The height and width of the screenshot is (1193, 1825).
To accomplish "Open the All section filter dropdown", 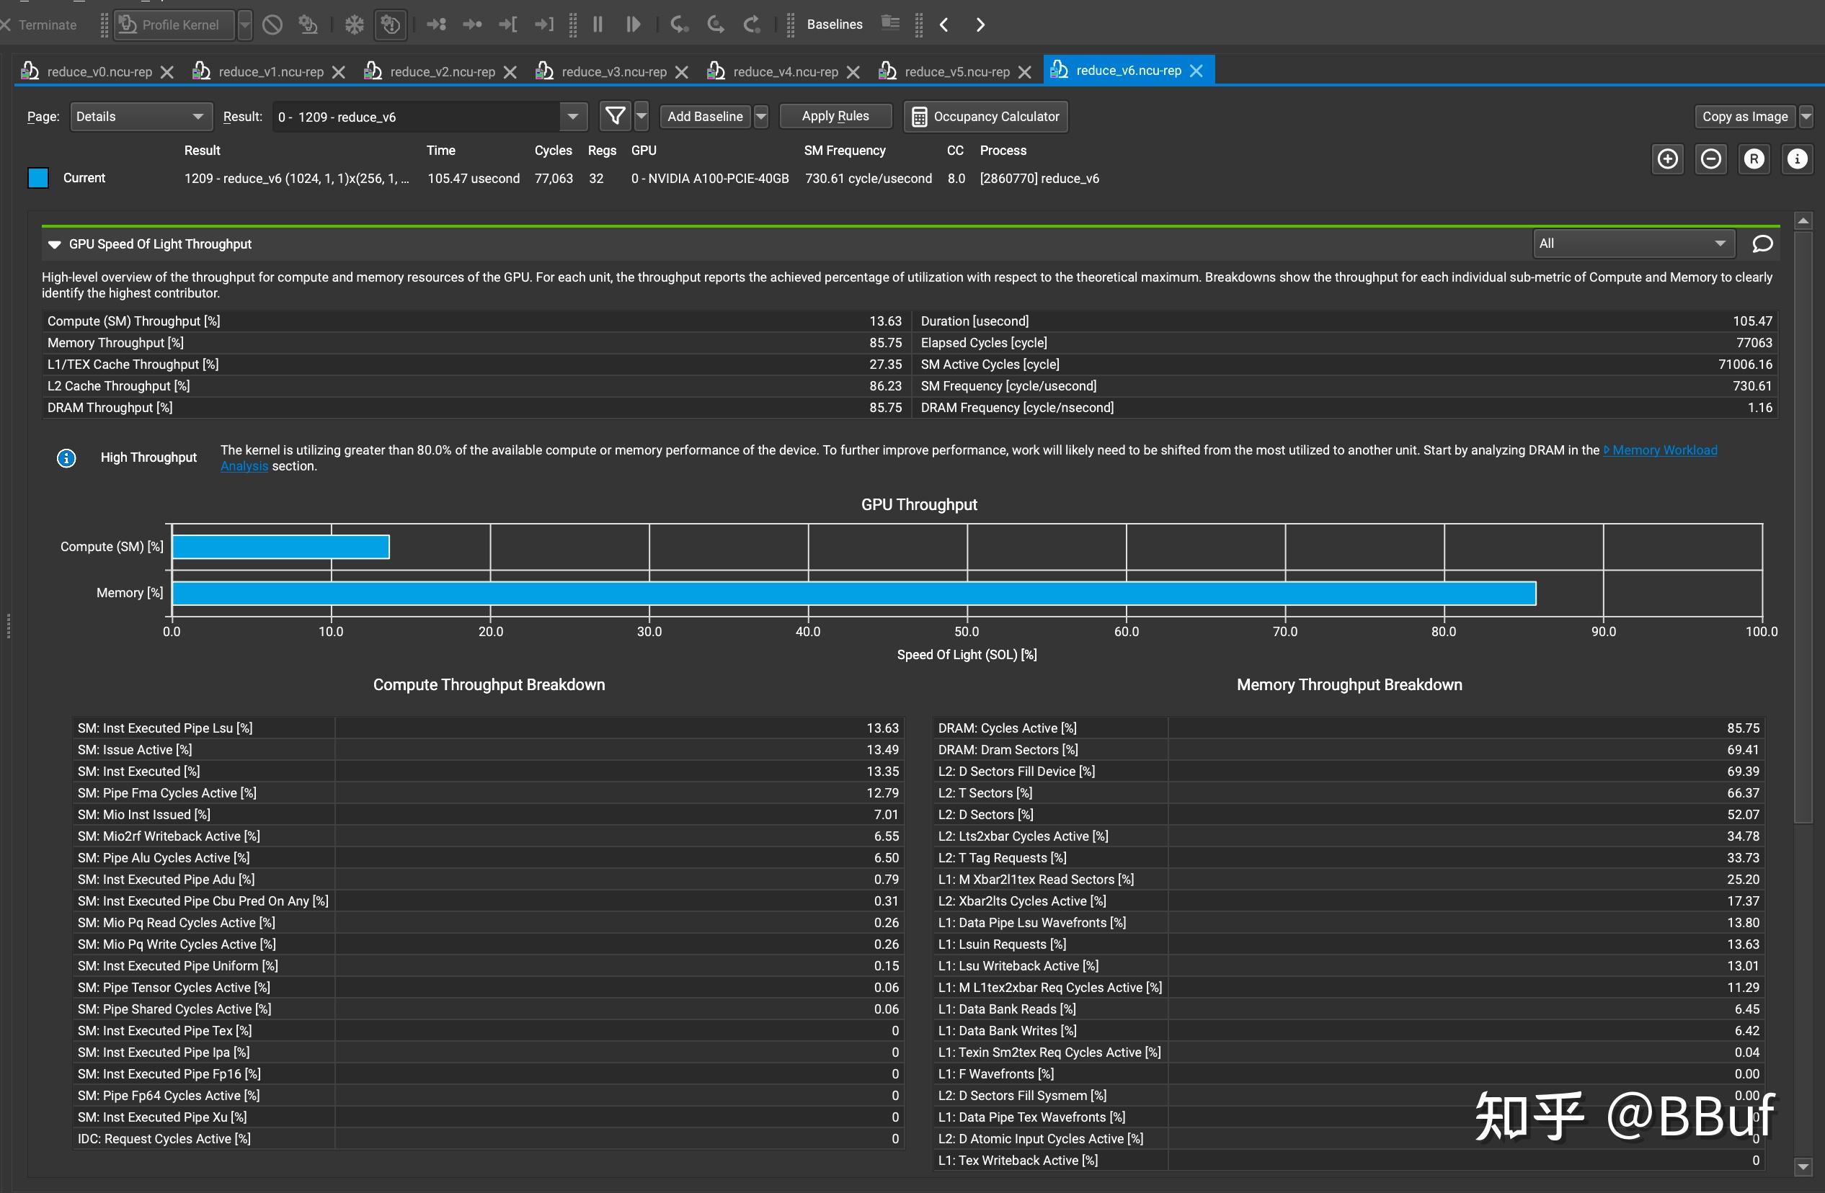I will coord(1632,243).
